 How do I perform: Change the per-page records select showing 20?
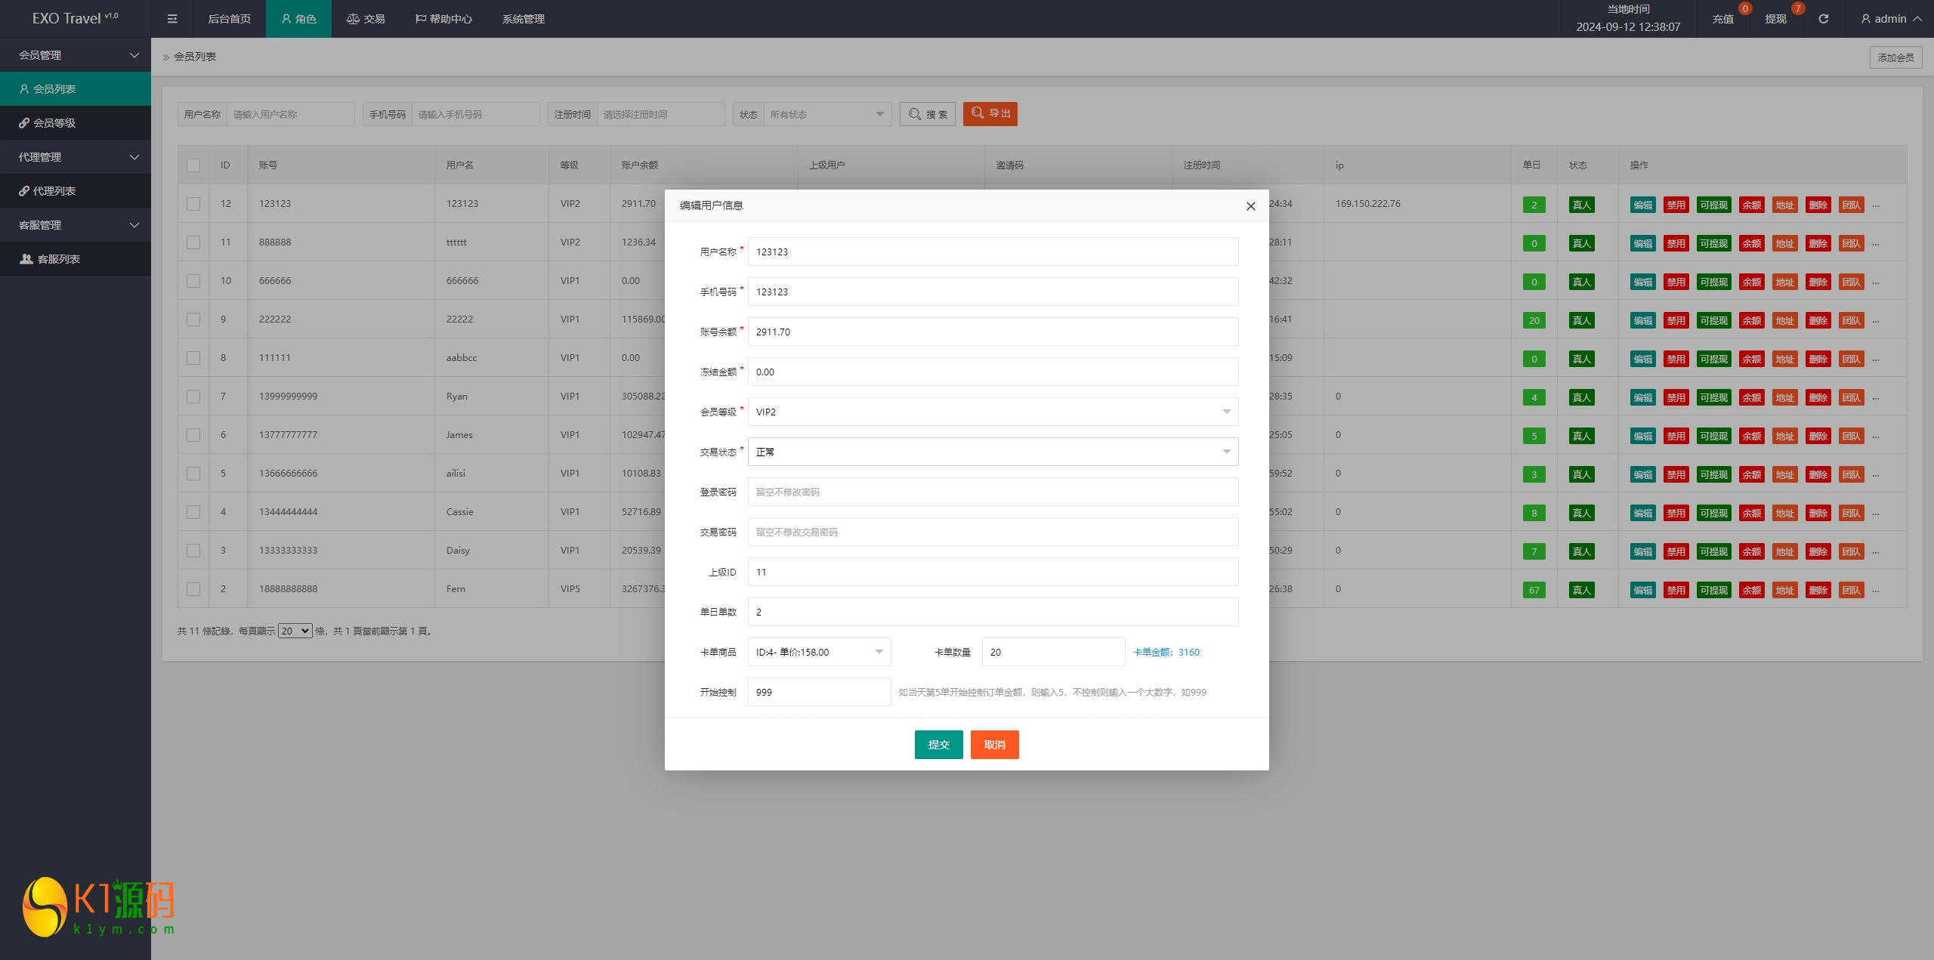295,631
